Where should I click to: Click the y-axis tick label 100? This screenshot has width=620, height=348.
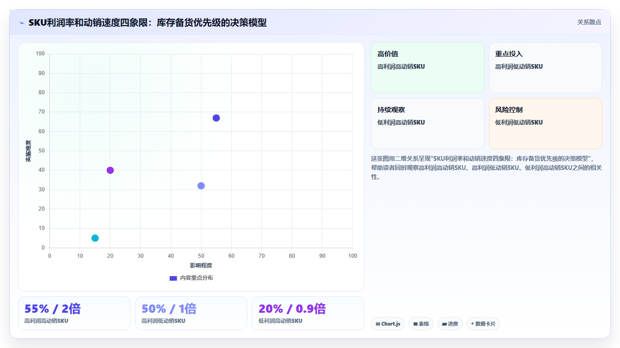(x=40, y=54)
